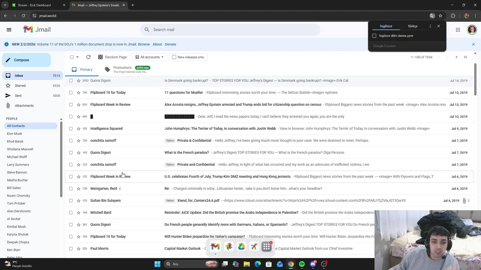Follow the Donate link in banner
481x270 pixels.
point(170,44)
